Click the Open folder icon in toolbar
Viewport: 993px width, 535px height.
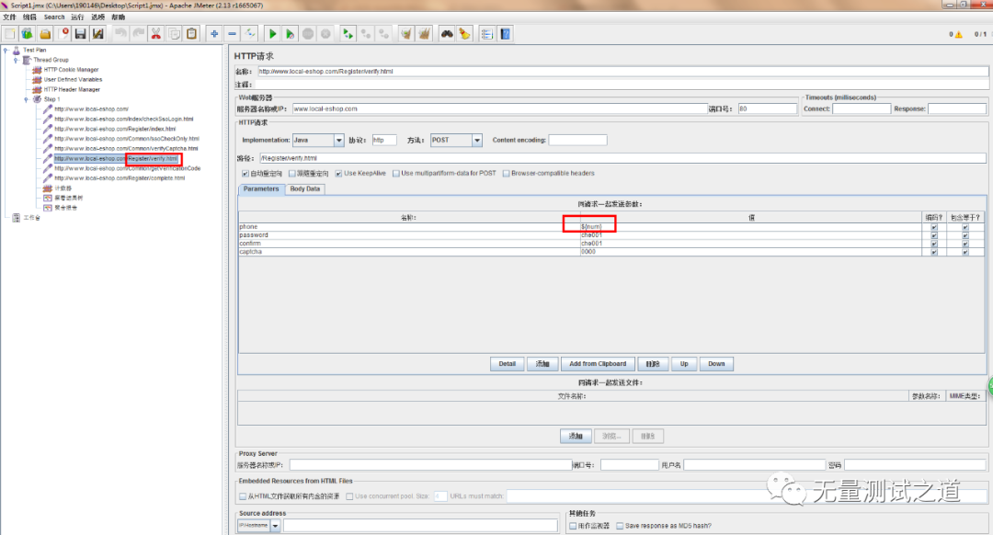click(x=45, y=34)
